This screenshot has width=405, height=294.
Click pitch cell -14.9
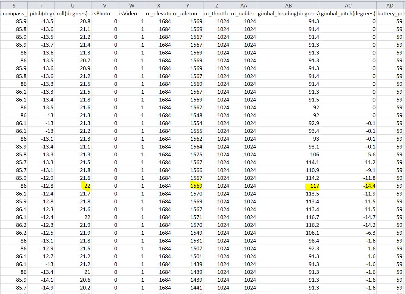coord(41,288)
